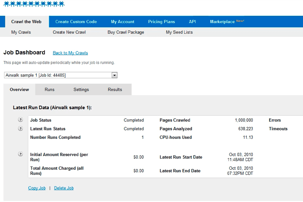
Task: Click the Copy Job link
Action: [37, 188]
